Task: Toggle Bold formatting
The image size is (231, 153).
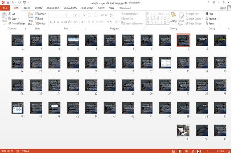Action: (x=51, y=22)
